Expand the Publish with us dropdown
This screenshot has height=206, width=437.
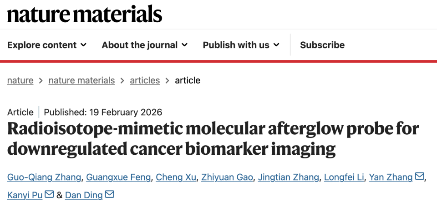(x=242, y=45)
